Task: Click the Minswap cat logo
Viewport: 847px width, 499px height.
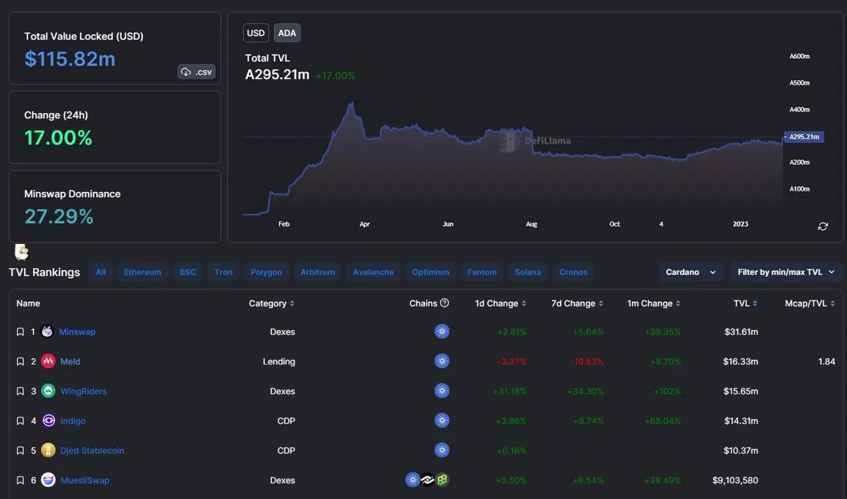Action: (47, 332)
